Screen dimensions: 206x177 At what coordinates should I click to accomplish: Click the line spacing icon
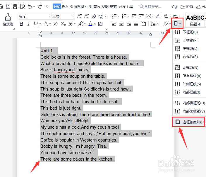pos(153,24)
